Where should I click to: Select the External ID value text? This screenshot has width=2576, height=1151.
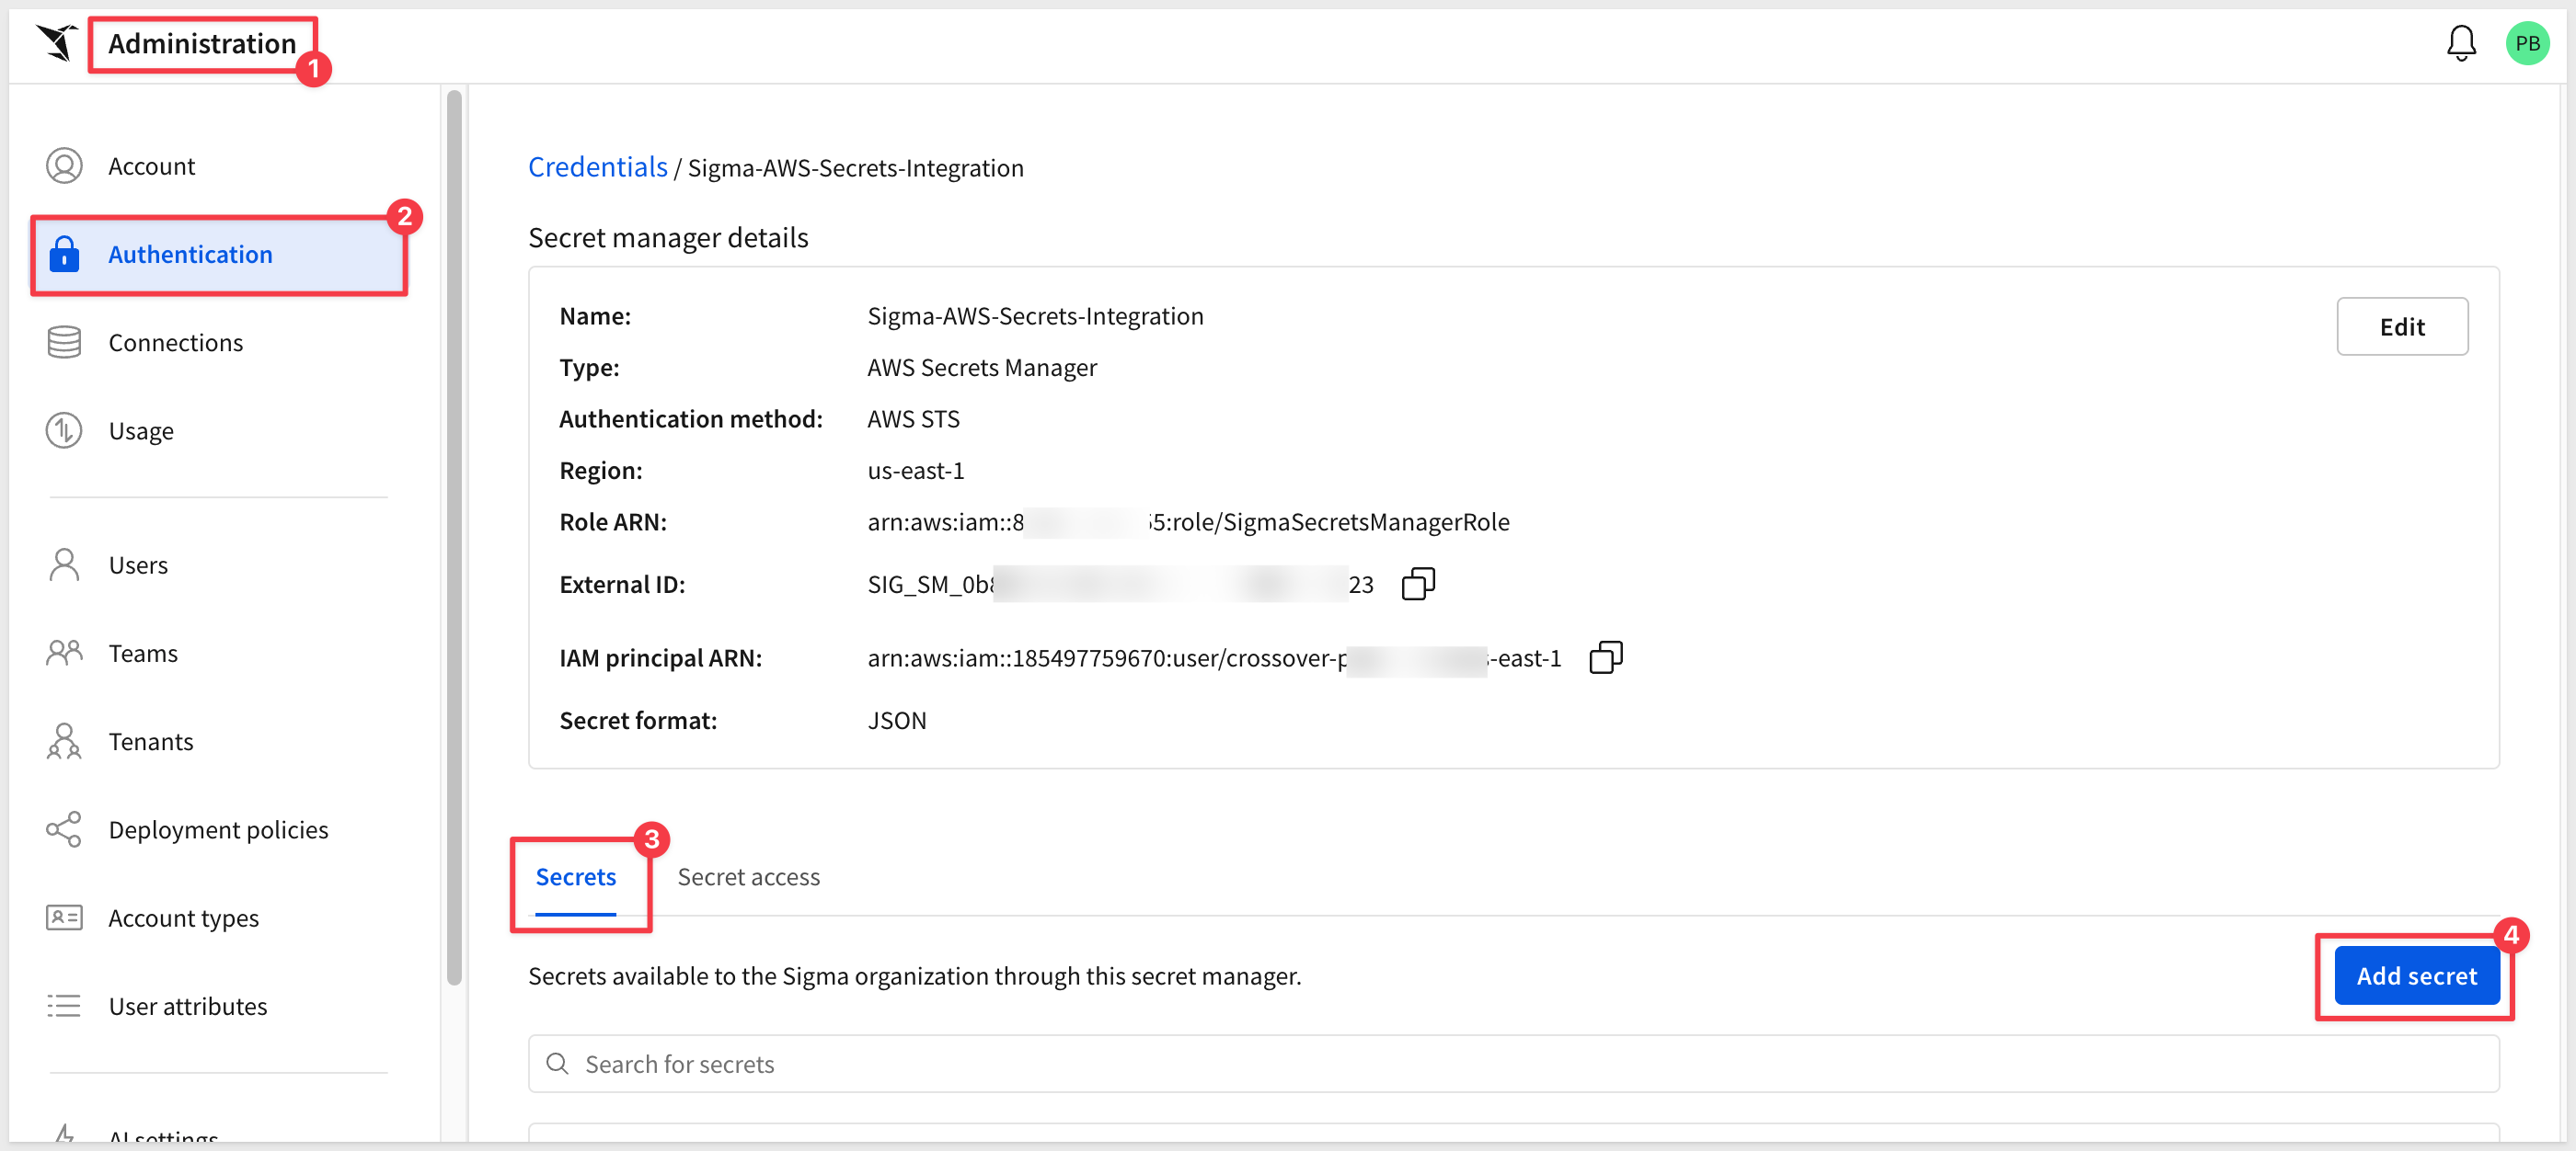click(x=1120, y=584)
